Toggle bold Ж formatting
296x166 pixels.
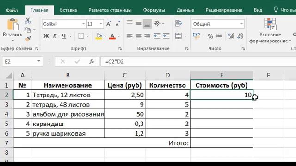[x=46, y=36]
